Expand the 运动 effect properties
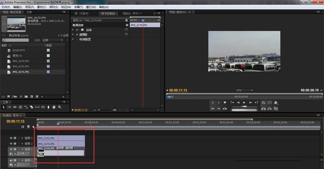Image resolution: width=324 pixels, height=169 pixels. click(73, 30)
